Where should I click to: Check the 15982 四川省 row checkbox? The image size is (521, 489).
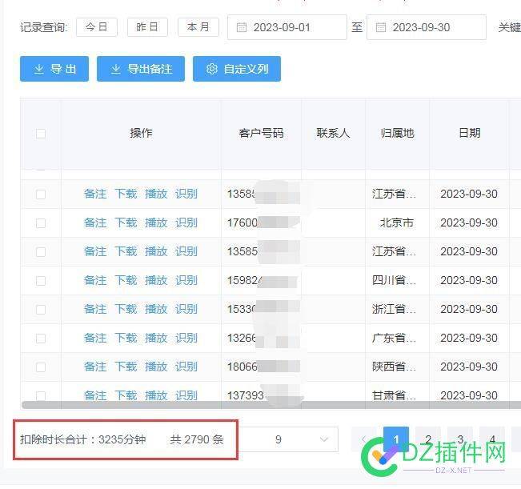41,281
